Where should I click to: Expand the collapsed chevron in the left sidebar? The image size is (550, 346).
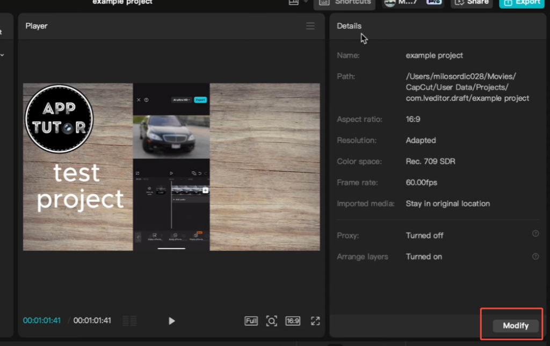3,54
